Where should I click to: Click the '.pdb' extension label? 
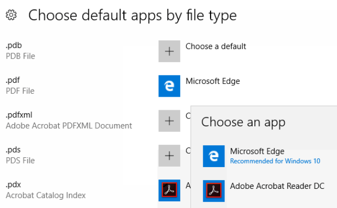click(14, 46)
